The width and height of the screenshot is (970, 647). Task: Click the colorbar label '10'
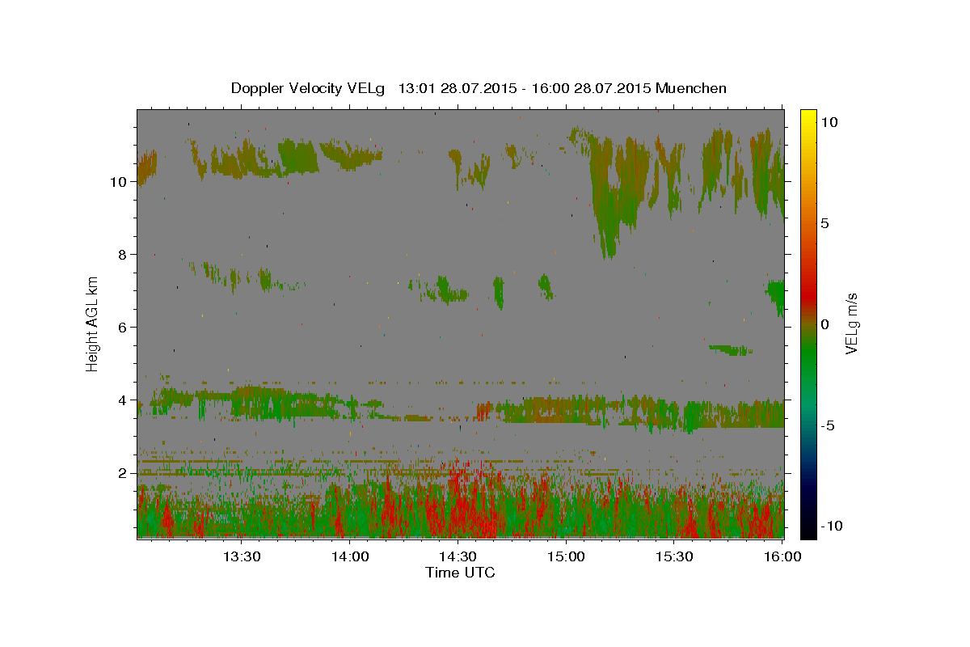pos(829,122)
